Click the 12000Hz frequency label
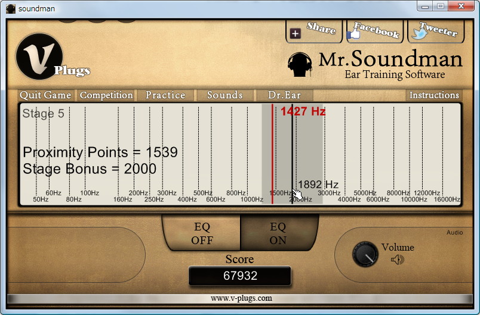This screenshot has height=315, width=480. tap(427, 193)
